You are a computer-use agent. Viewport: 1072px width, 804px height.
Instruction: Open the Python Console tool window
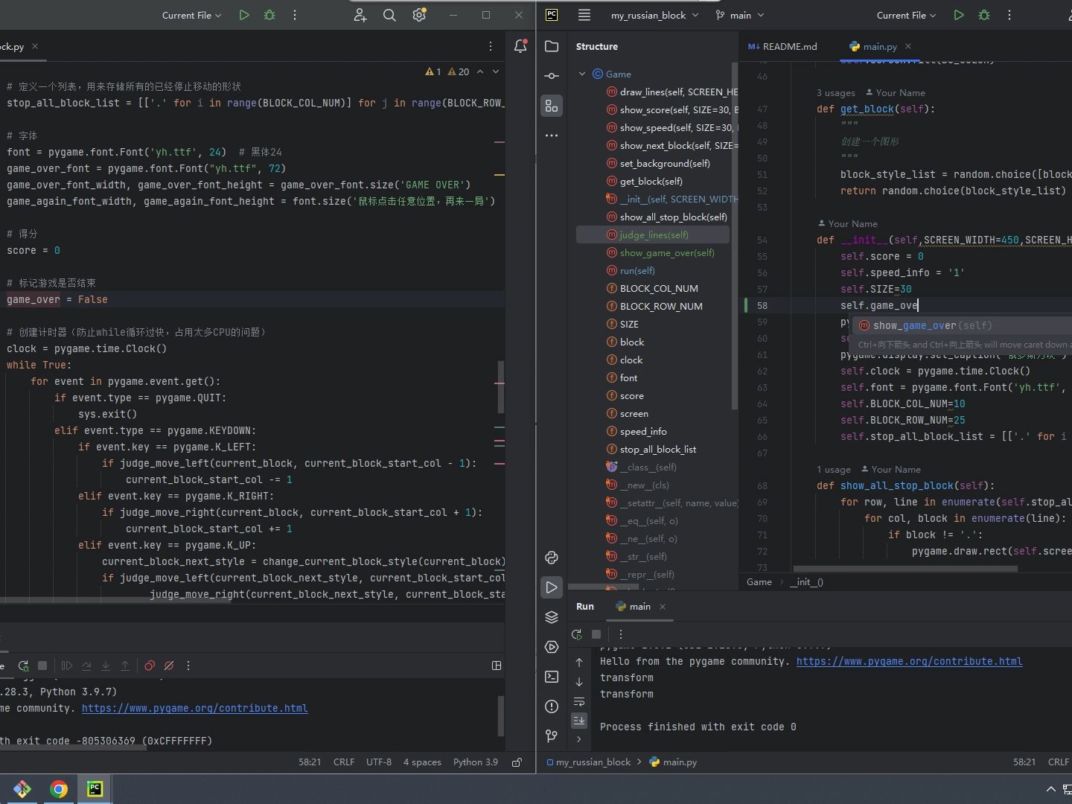[552, 558]
